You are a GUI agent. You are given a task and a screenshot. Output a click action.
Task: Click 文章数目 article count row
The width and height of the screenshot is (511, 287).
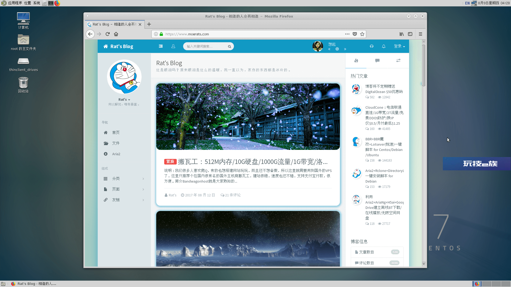pyautogui.click(x=377, y=252)
